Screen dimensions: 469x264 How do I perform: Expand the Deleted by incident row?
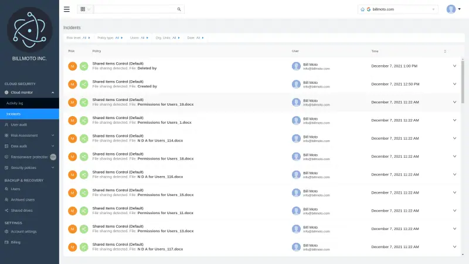454,66
